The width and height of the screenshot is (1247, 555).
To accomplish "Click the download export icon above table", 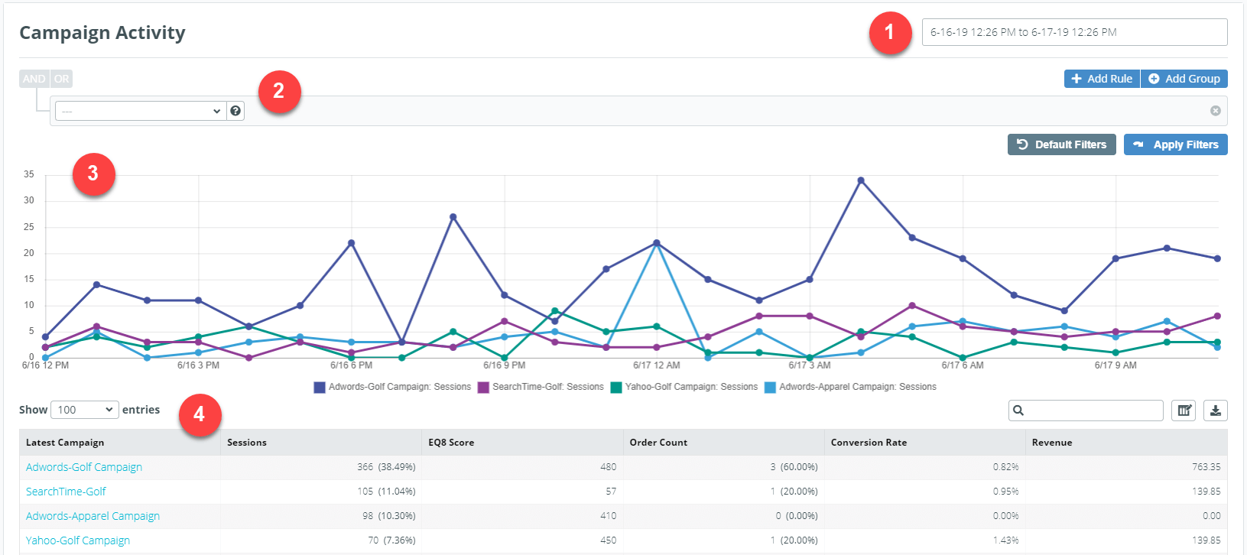I will pos(1215,411).
